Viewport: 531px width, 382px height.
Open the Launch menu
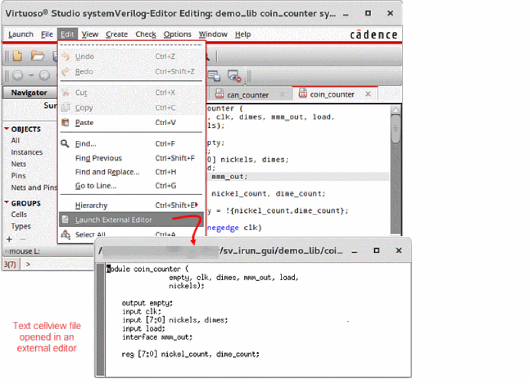pyautogui.click(x=20, y=34)
